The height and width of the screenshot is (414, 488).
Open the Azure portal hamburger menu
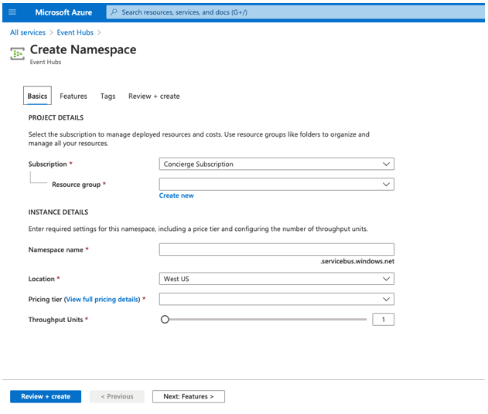coord(12,12)
